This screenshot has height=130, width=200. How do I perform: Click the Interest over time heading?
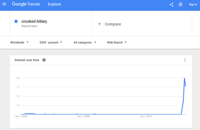27,60
